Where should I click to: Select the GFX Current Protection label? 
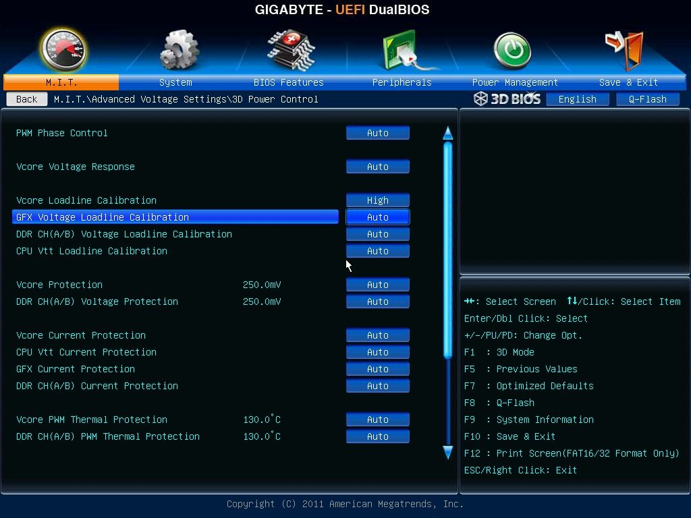click(76, 369)
